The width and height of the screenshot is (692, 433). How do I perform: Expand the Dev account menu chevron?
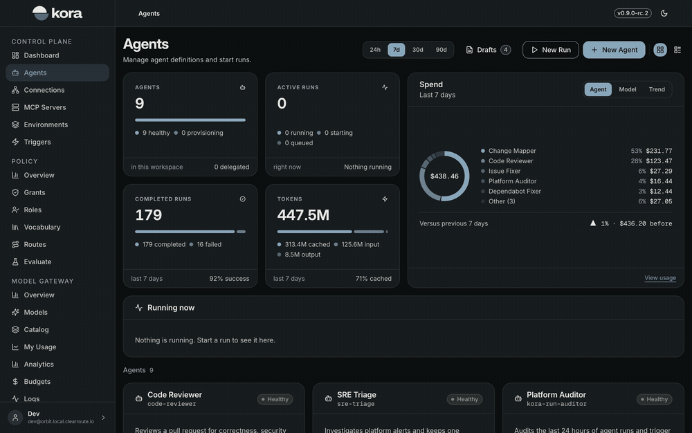[x=103, y=418]
